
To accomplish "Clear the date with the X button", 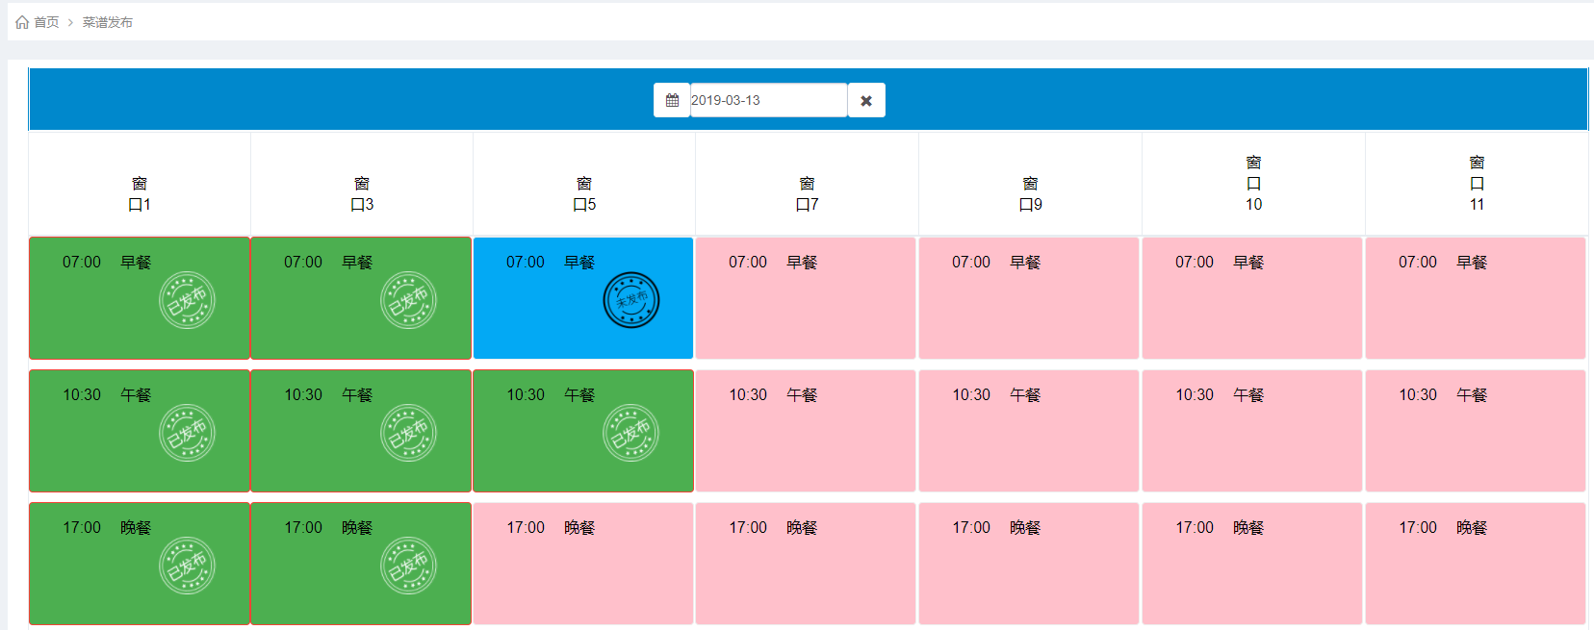I will (x=866, y=100).
